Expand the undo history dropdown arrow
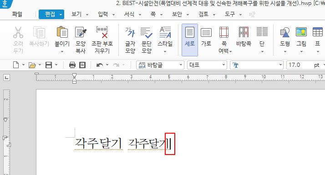The height and width of the screenshot is (175, 325). [107, 65]
